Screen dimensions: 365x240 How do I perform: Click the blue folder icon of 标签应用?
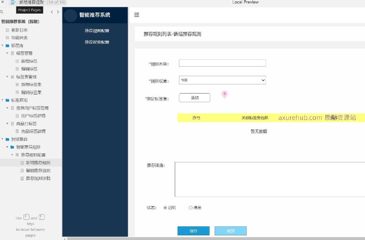(7, 100)
